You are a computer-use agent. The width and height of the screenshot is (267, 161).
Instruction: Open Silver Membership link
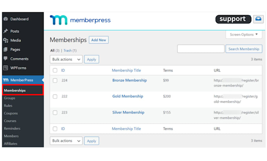128,112
